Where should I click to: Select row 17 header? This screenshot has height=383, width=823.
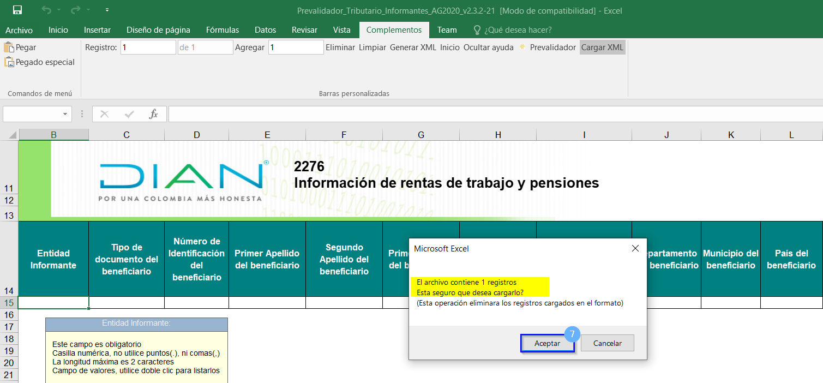[9, 327]
